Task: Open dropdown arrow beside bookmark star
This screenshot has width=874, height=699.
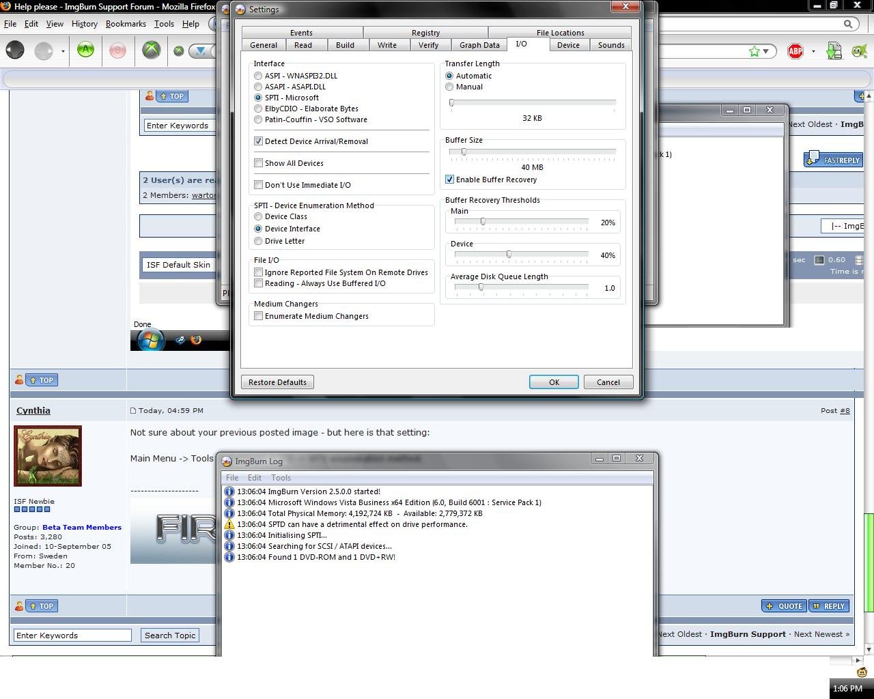Action: click(766, 51)
